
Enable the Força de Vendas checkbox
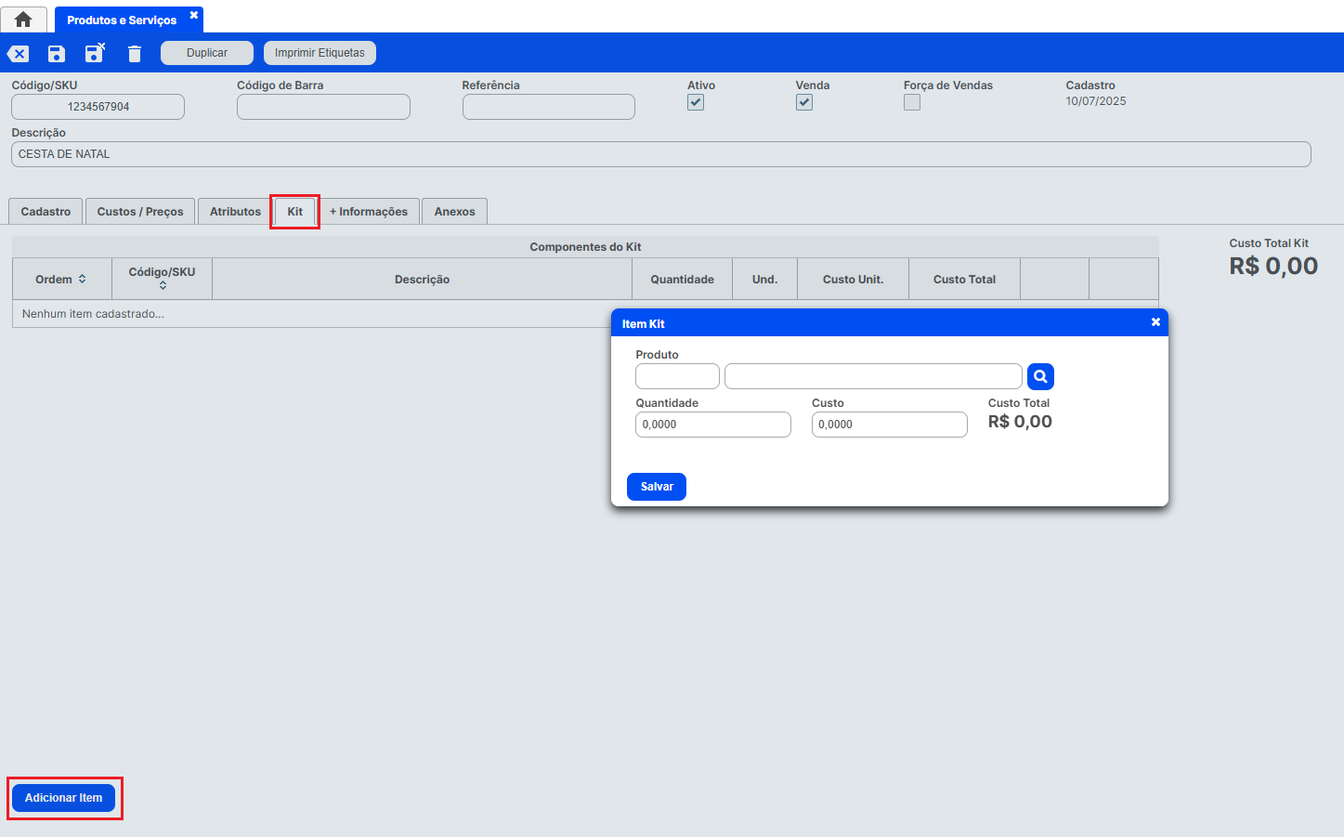pos(912,103)
